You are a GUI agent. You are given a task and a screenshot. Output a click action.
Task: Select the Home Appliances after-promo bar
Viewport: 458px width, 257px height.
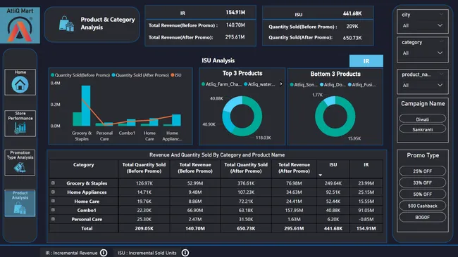(x=176, y=120)
